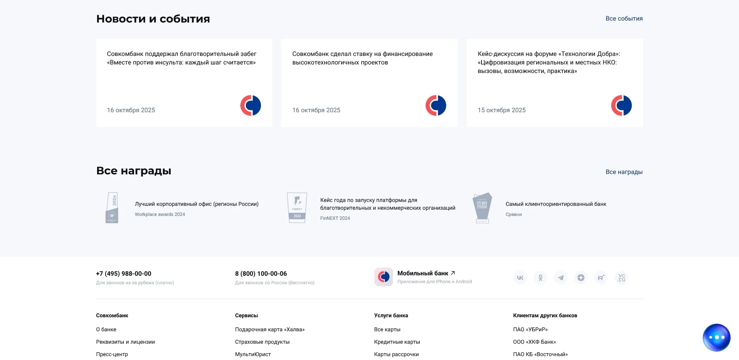Select the Dzen social icon
This screenshot has width=739, height=360.
(581, 278)
